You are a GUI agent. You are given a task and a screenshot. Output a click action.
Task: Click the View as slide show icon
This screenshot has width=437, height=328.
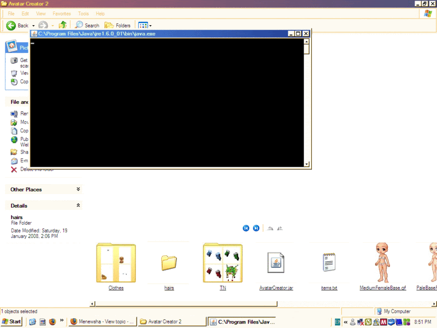[14, 73]
